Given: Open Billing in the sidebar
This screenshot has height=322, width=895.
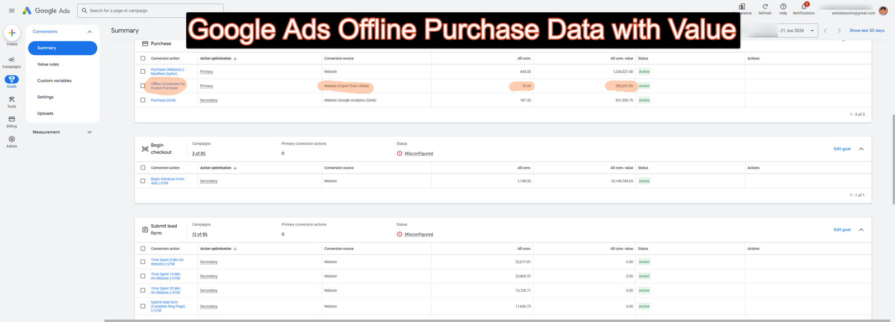Looking at the screenshot, I should tap(12, 122).
